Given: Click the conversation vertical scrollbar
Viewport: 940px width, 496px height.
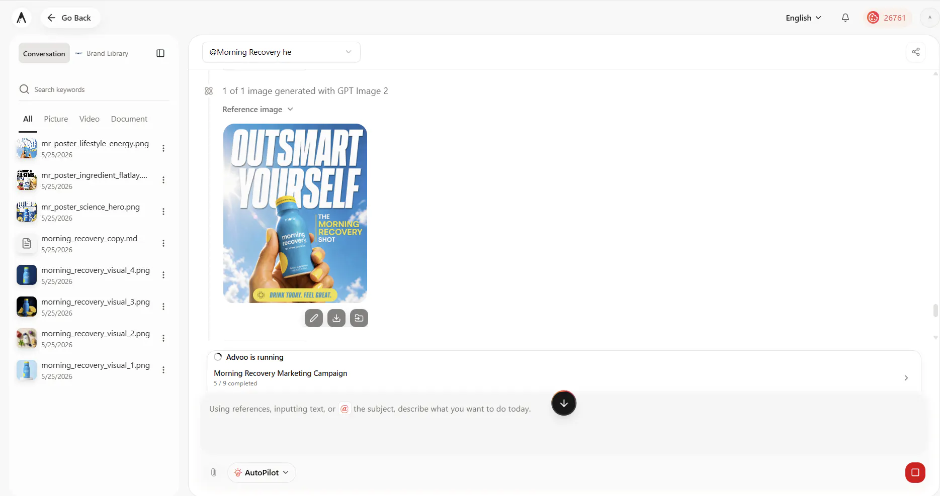Looking at the screenshot, I should click(935, 310).
